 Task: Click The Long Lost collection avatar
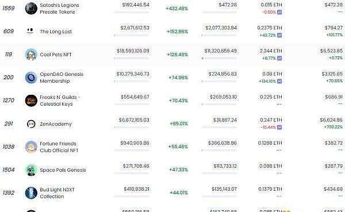[30, 30]
